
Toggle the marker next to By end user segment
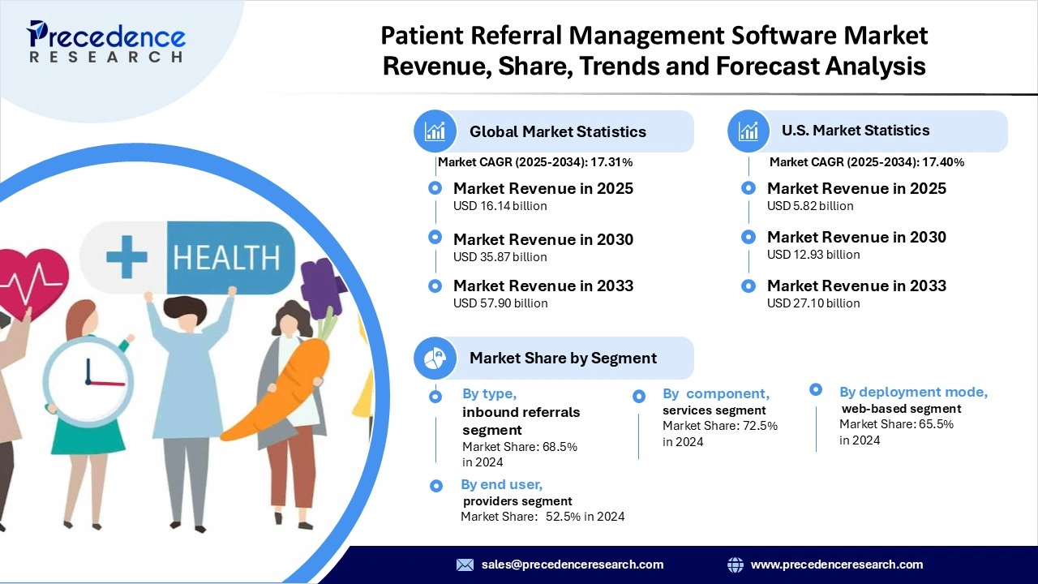point(435,485)
